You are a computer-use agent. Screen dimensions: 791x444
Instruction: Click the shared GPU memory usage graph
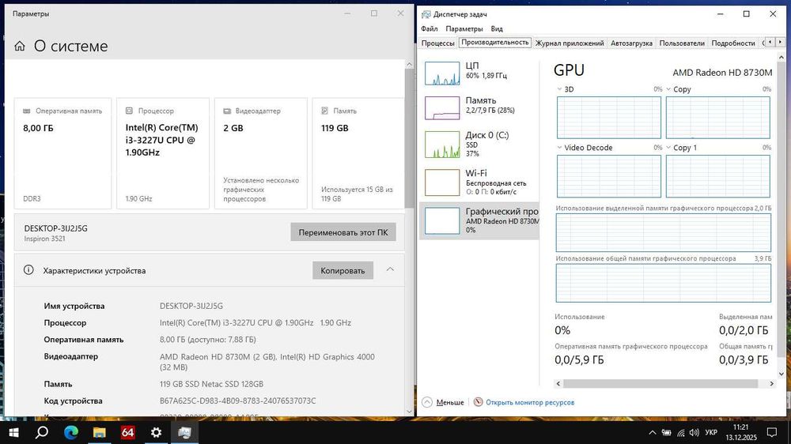pos(664,283)
